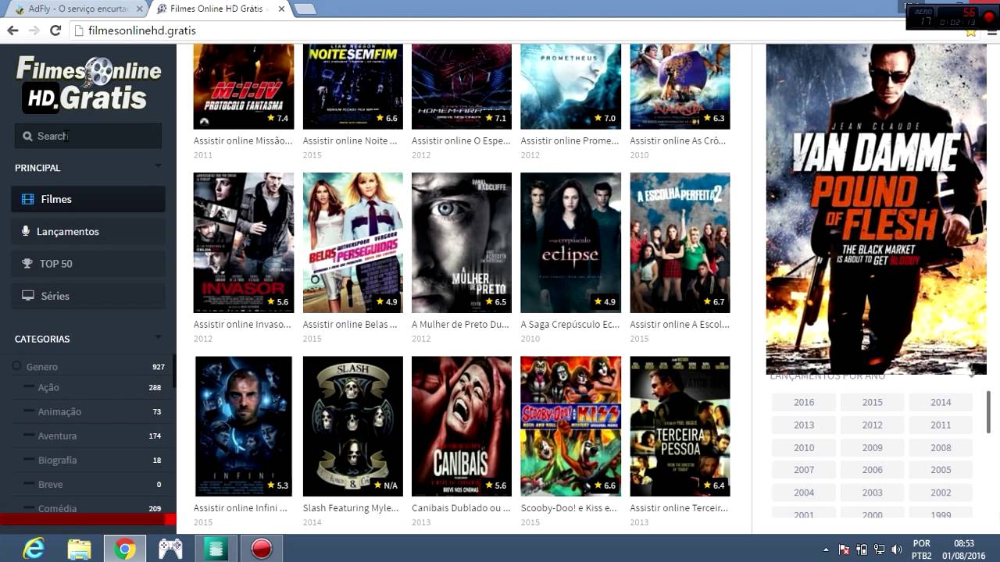Filter releases by year 2015
The width and height of the screenshot is (1000, 562).
click(x=873, y=402)
